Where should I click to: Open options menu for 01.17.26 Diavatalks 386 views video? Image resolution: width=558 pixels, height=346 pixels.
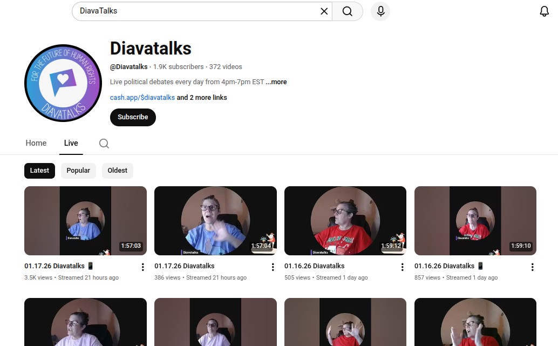click(x=273, y=267)
